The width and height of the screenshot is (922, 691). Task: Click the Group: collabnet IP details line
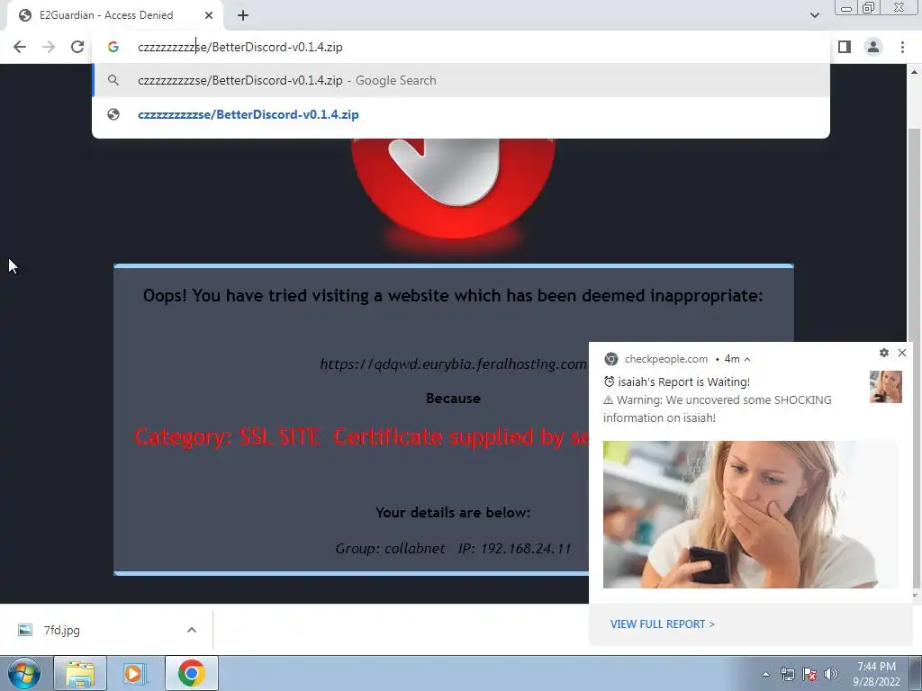tap(454, 548)
